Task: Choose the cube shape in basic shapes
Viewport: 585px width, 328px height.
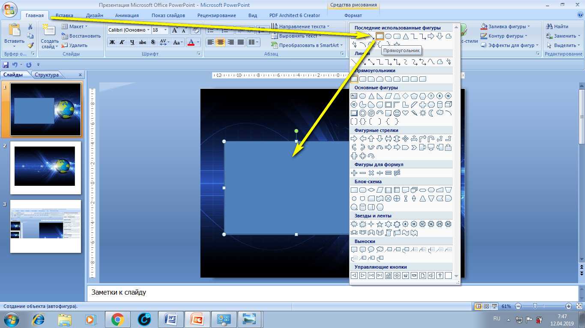Action: [x=448, y=105]
